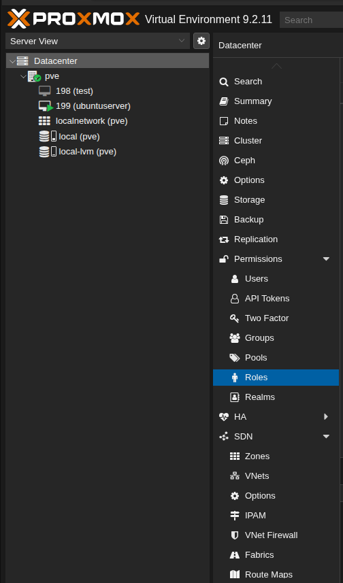Image resolution: width=343 pixels, height=583 pixels.
Task: Click the sticky note icon for Notes
Action: 224,121
